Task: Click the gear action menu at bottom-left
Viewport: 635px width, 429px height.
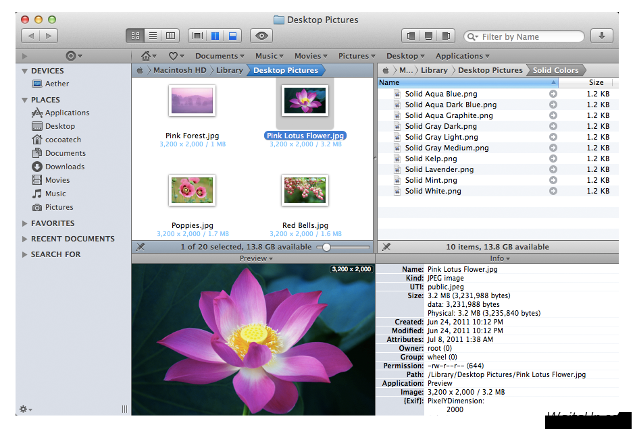Action: tap(25, 409)
